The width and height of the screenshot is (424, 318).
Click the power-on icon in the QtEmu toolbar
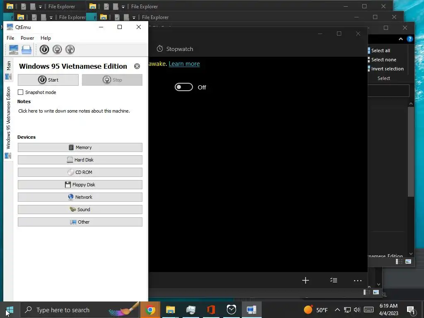44,50
